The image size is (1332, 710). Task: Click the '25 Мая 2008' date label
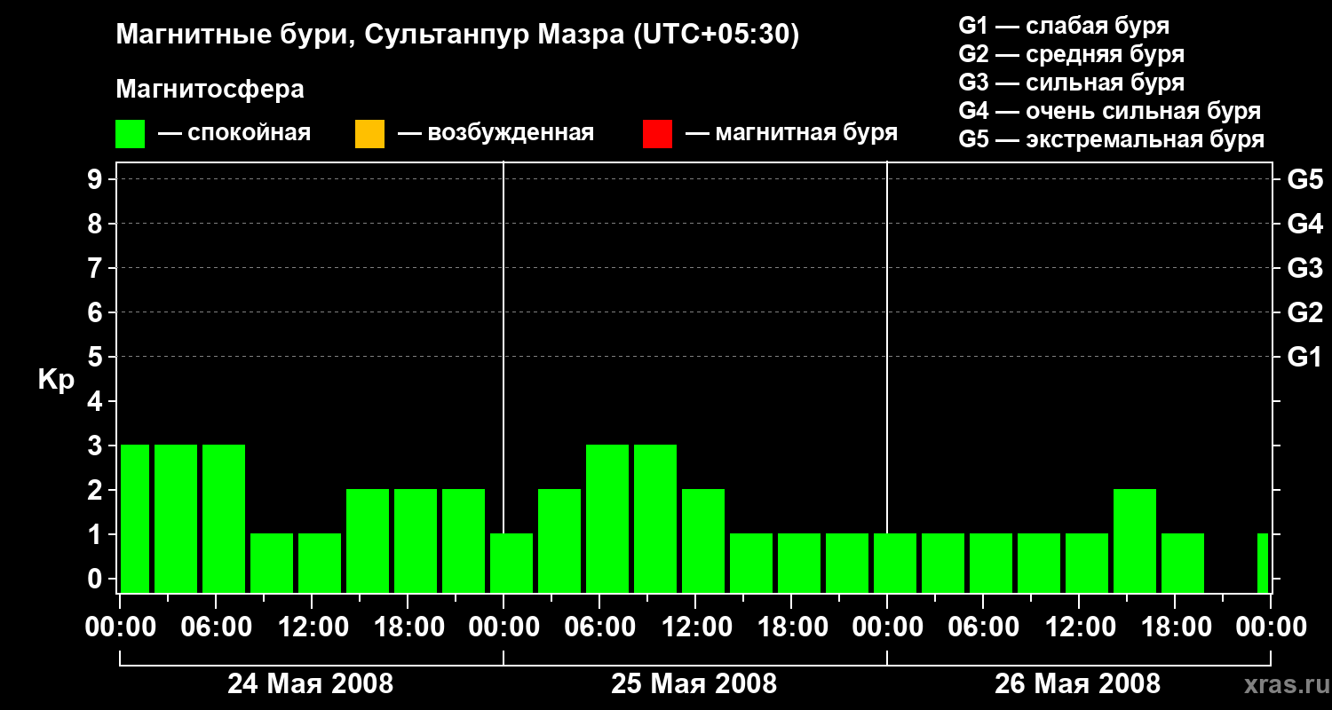pyautogui.click(x=694, y=684)
